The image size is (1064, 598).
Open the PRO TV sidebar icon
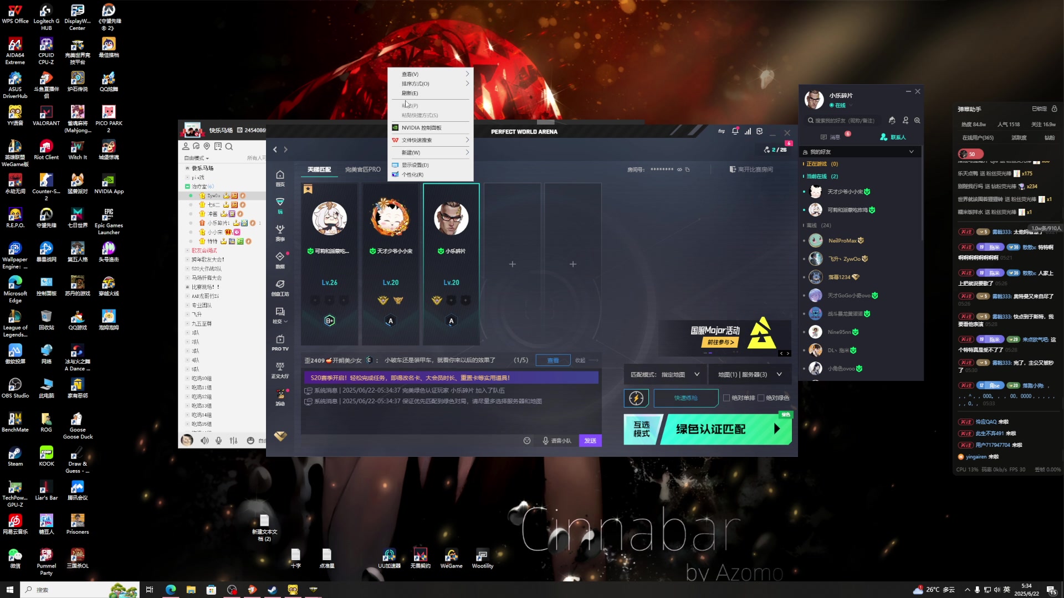point(280,342)
